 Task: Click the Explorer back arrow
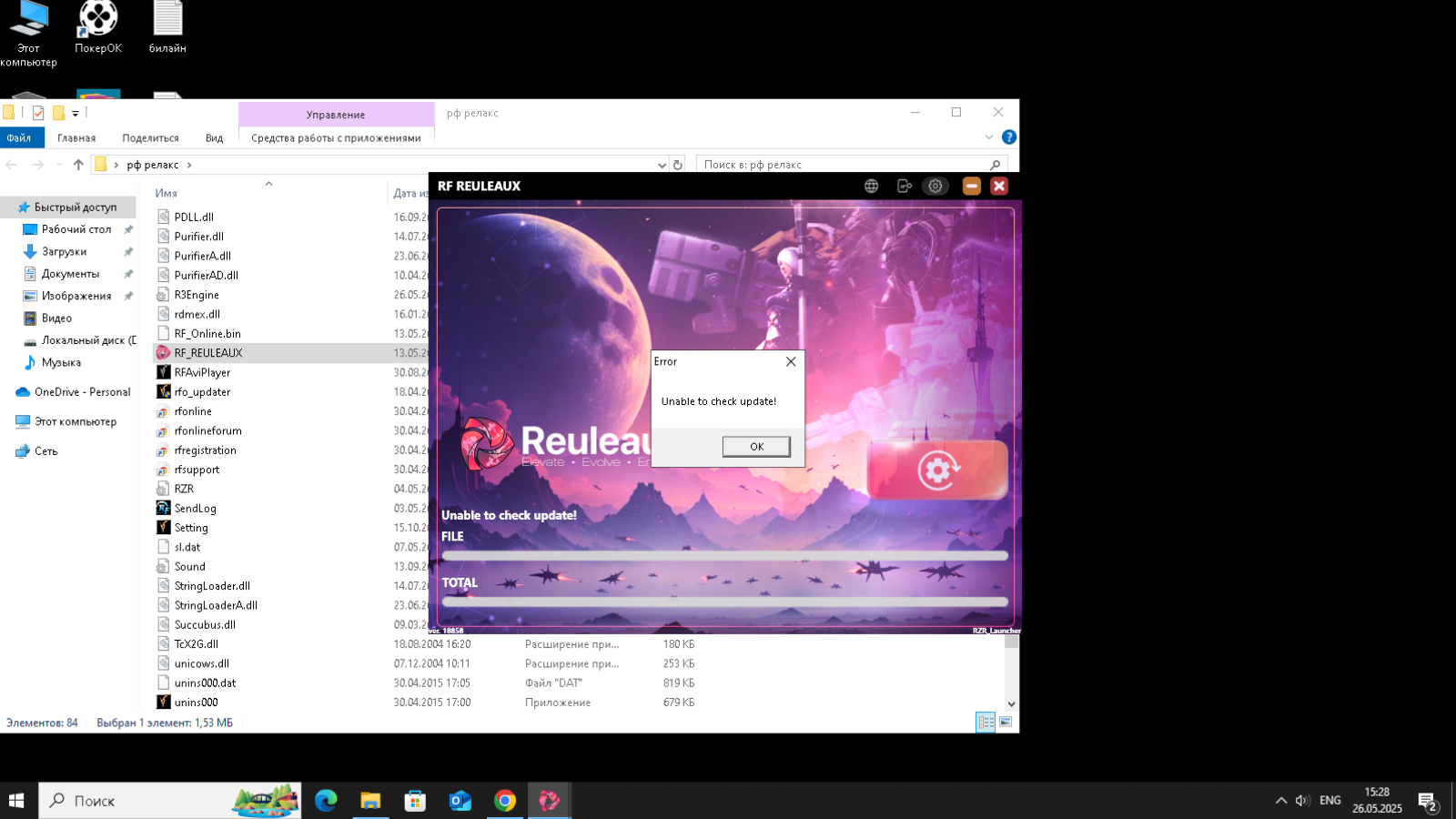(12, 165)
